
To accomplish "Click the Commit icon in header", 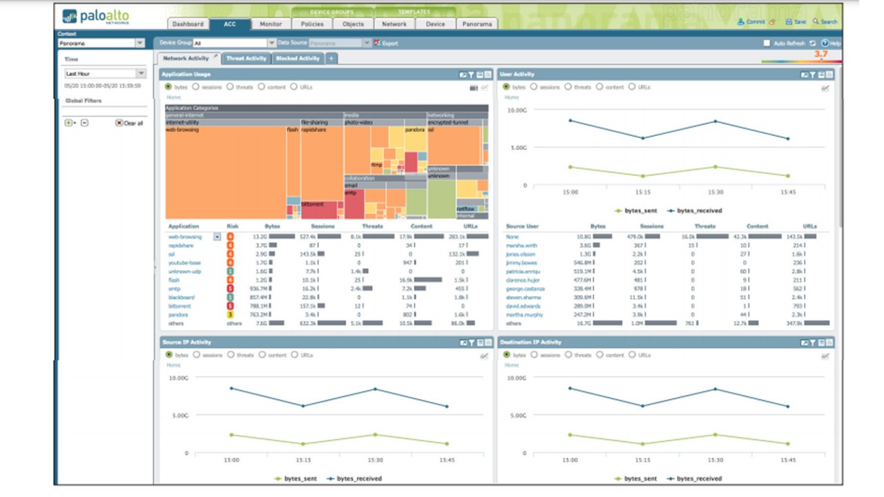I will pos(741,22).
